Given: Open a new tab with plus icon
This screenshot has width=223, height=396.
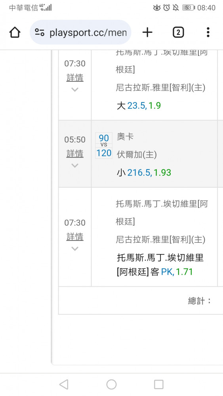Looking at the screenshot, I should pos(147,32).
